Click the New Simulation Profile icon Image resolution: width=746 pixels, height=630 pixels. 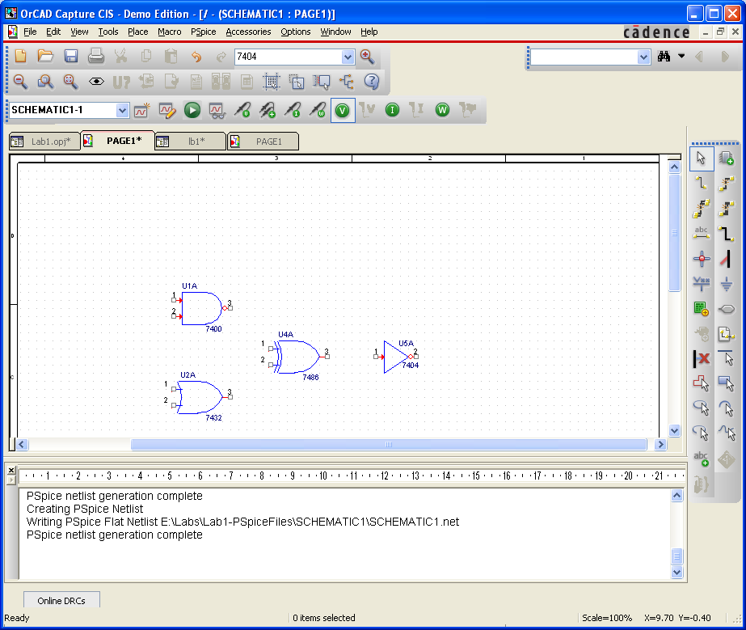coord(141,111)
